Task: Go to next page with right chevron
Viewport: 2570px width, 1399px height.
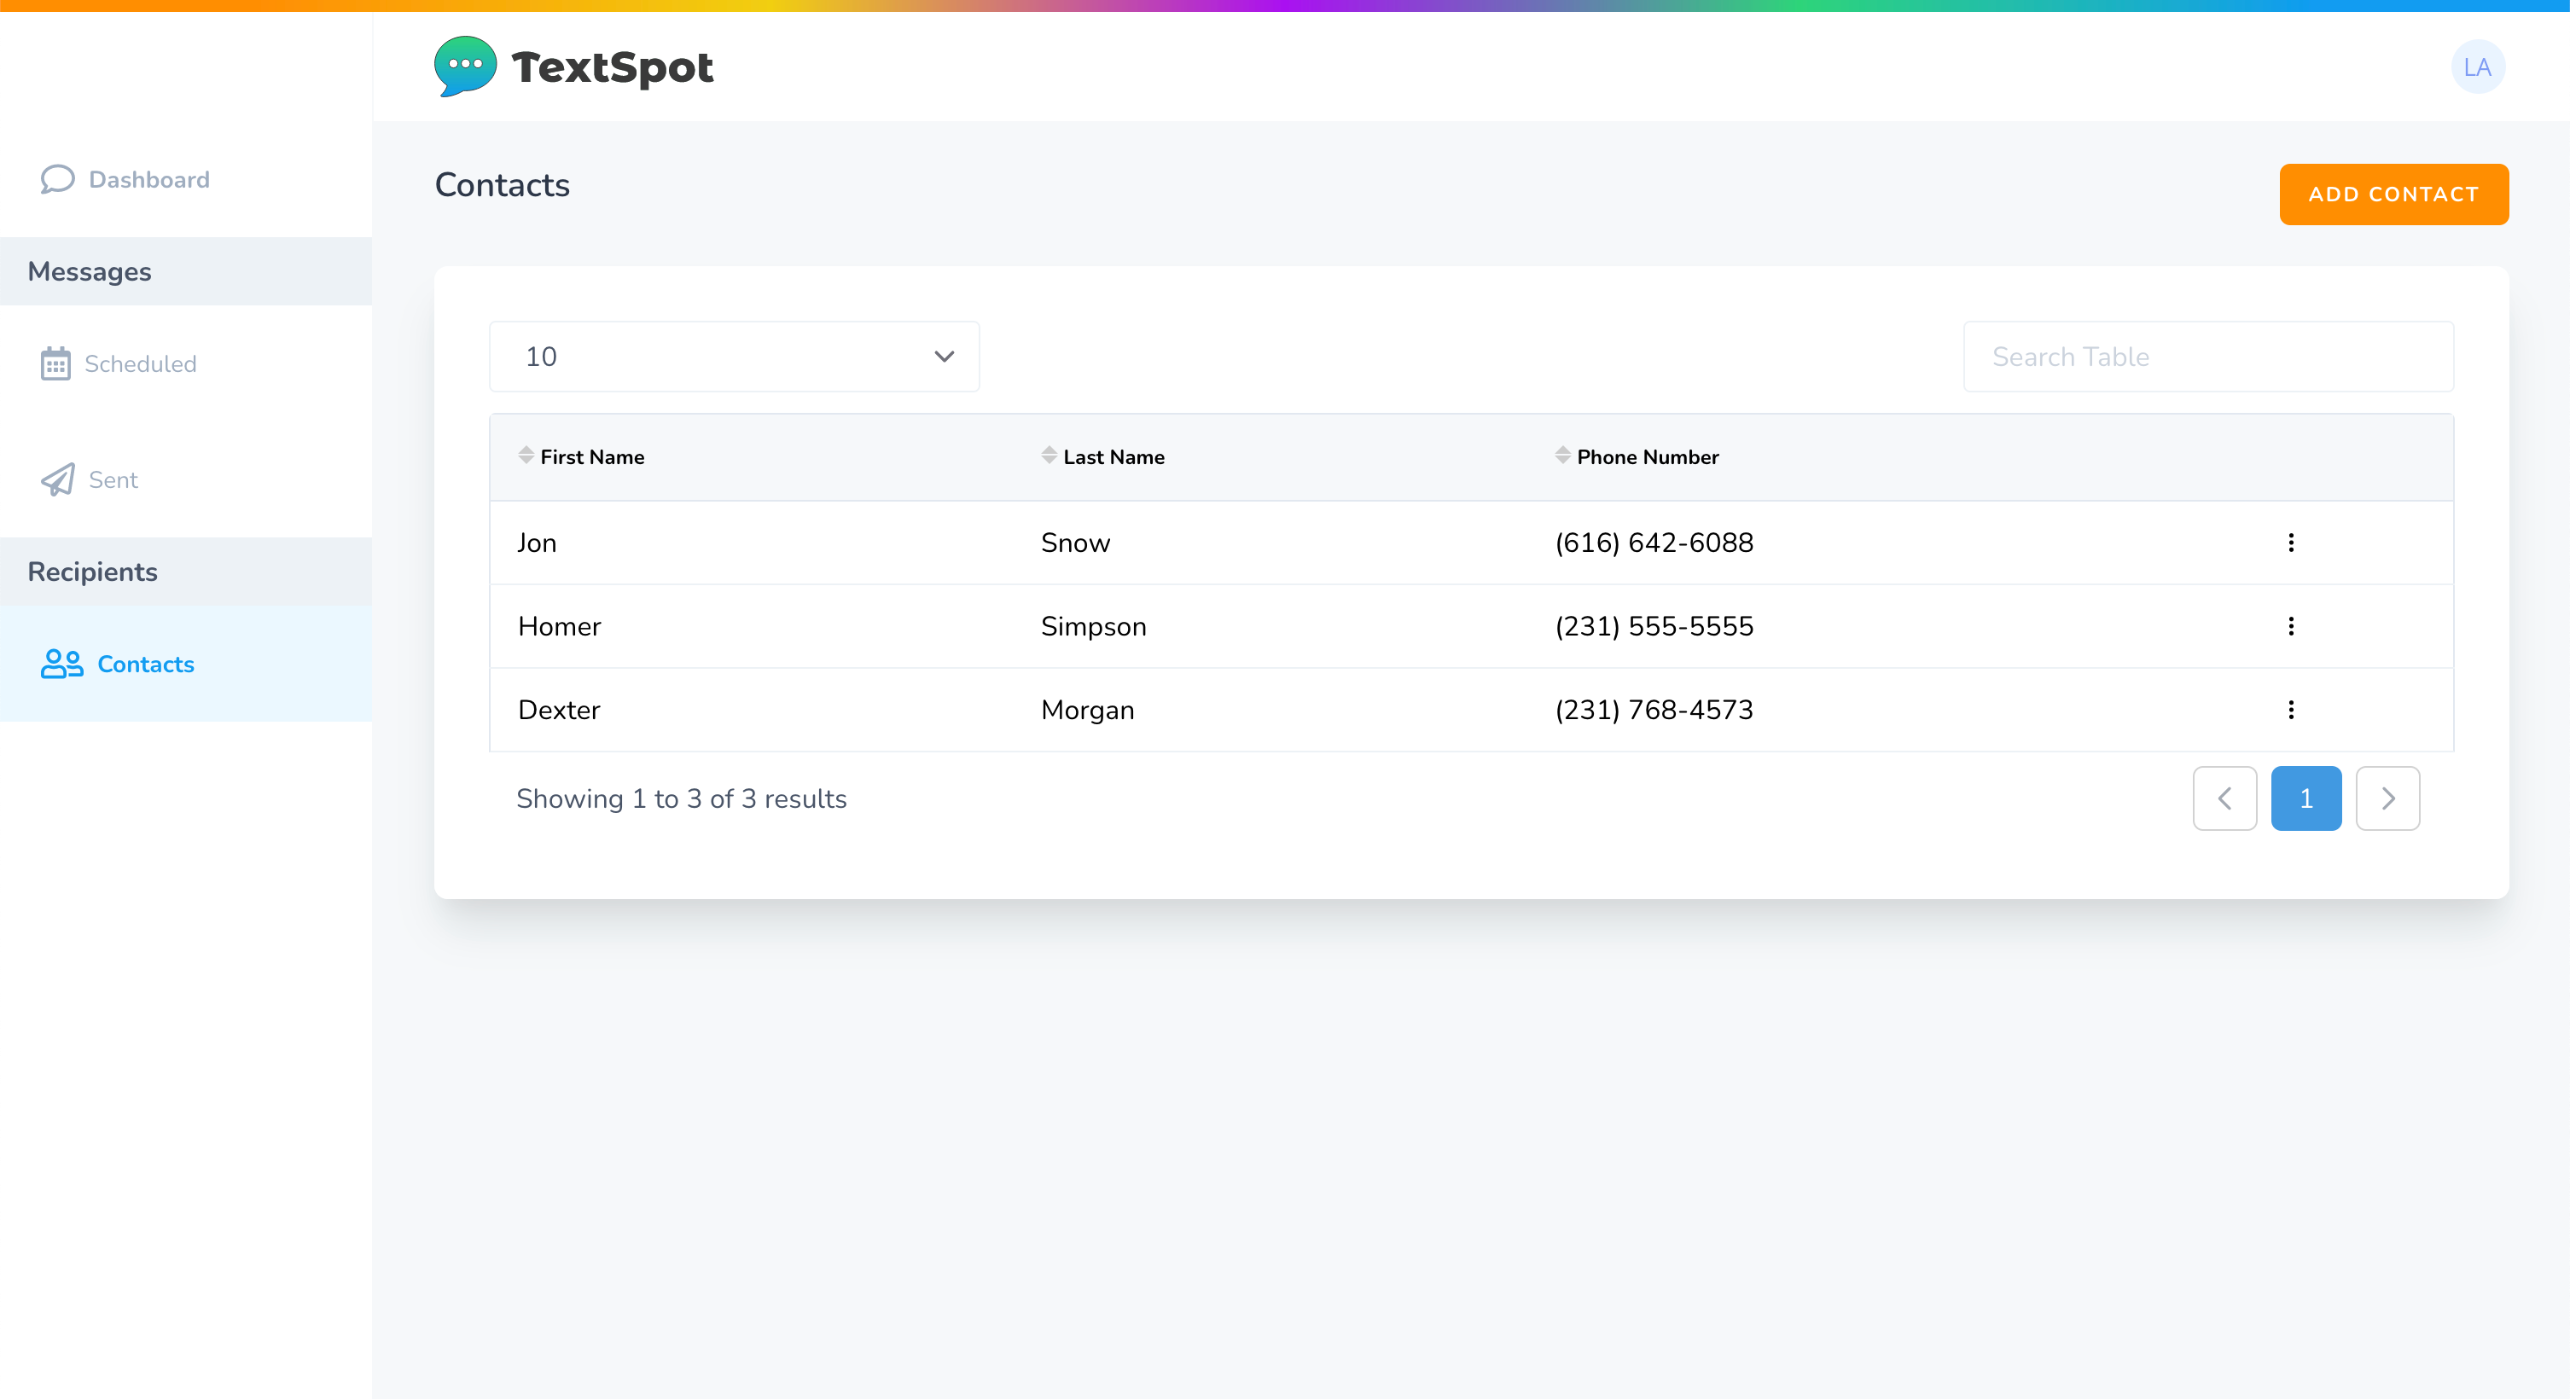Action: coord(2387,798)
